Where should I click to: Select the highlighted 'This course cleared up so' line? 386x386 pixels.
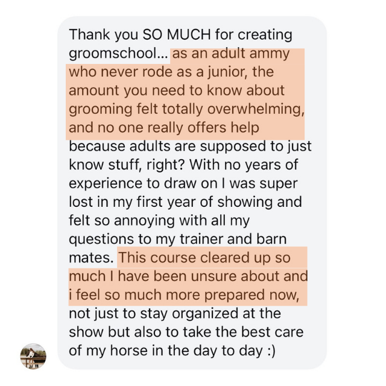click(204, 258)
